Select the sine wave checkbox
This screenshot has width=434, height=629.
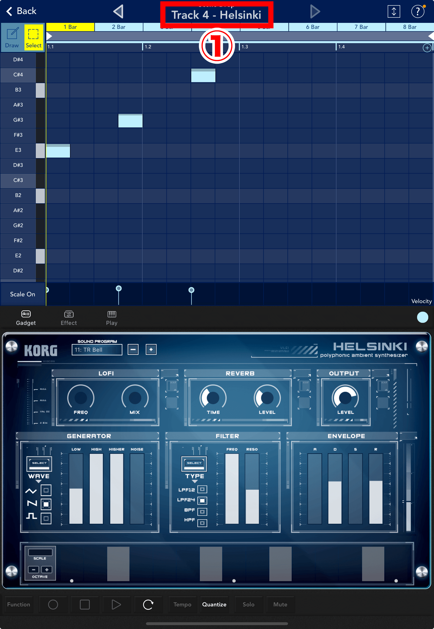[x=46, y=490]
